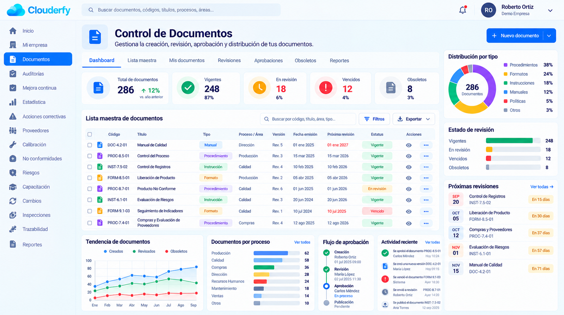
Task: Click the file icon of PROC-8.5-01 row
Action: pos(100,156)
